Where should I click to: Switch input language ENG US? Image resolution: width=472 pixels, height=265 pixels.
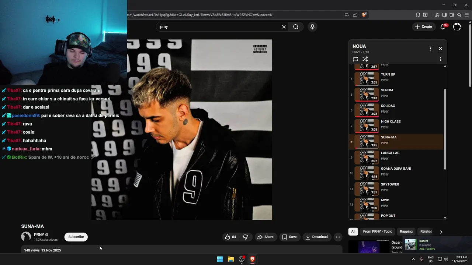click(430, 259)
